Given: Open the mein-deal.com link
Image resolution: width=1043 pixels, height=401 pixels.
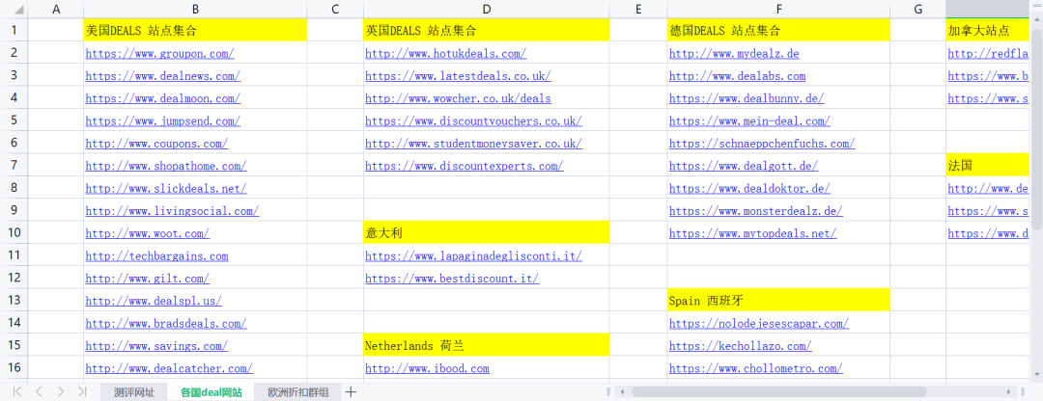Looking at the screenshot, I should [x=749, y=121].
